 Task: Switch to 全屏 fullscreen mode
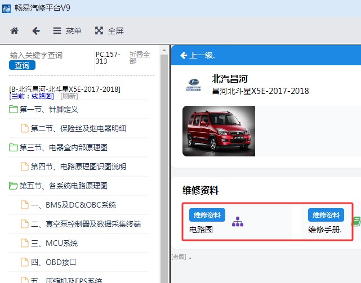coord(109,30)
